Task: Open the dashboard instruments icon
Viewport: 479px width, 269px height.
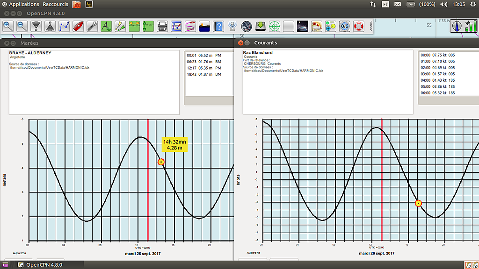Action: pyautogui.click(x=331, y=26)
